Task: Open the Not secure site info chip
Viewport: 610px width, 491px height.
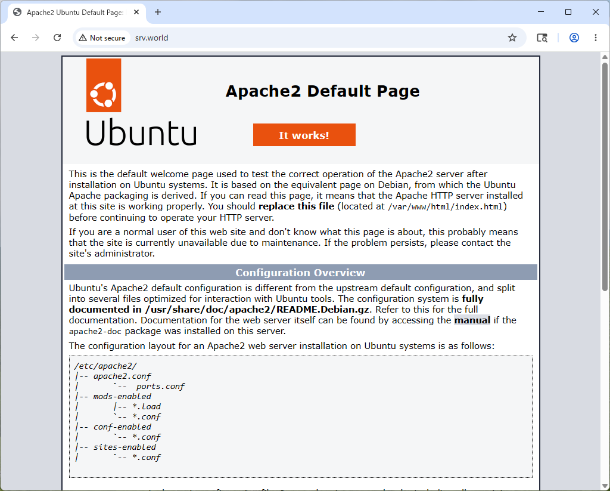Action: (102, 38)
